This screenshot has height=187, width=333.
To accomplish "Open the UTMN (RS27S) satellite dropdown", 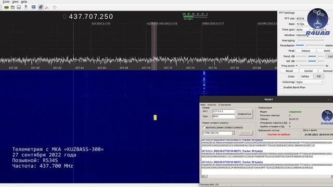I will (219, 133).
